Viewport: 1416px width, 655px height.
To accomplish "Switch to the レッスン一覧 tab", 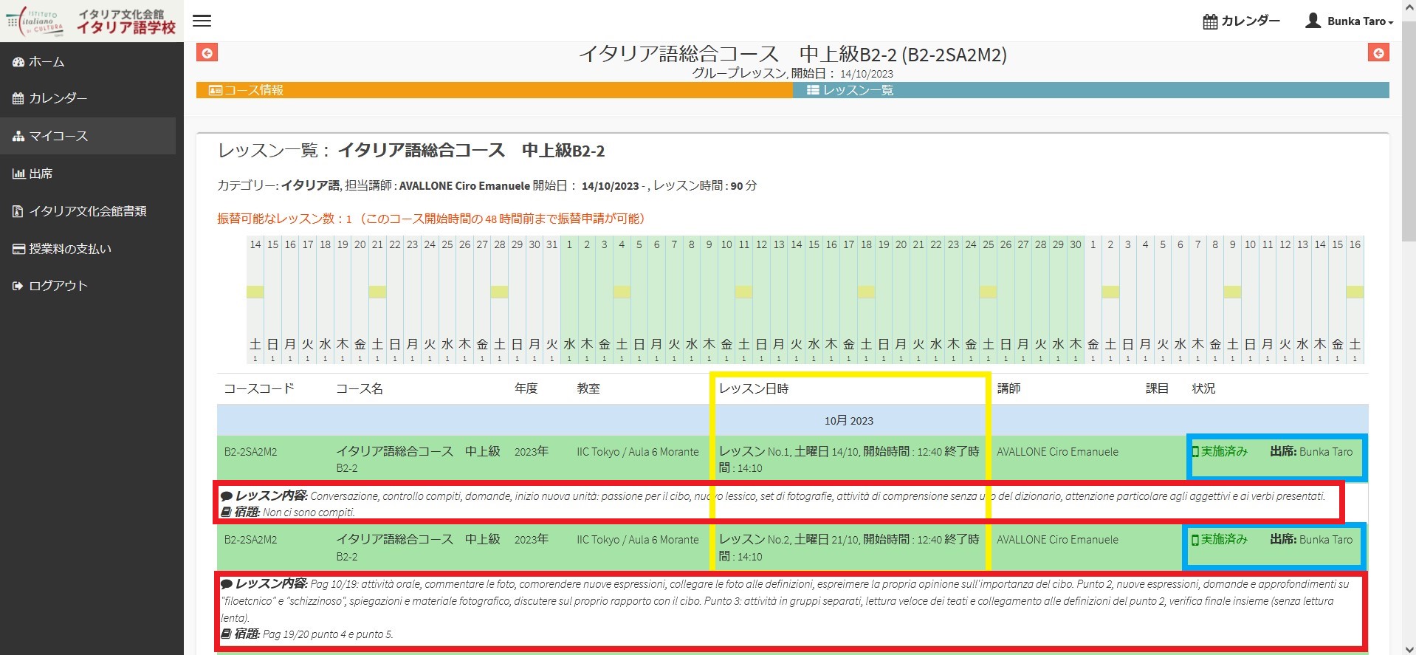I will 1090,90.
